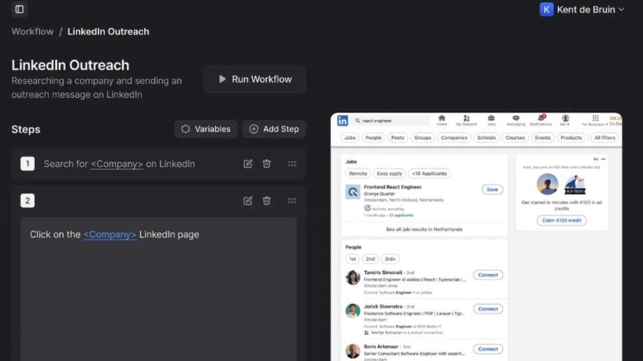This screenshot has height=361, width=643.
Task: Click drag handle grid icon on step 2
Action: click(292, 201)
